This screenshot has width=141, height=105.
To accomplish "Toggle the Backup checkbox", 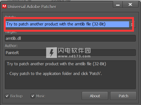I will (x=7, y=96).
